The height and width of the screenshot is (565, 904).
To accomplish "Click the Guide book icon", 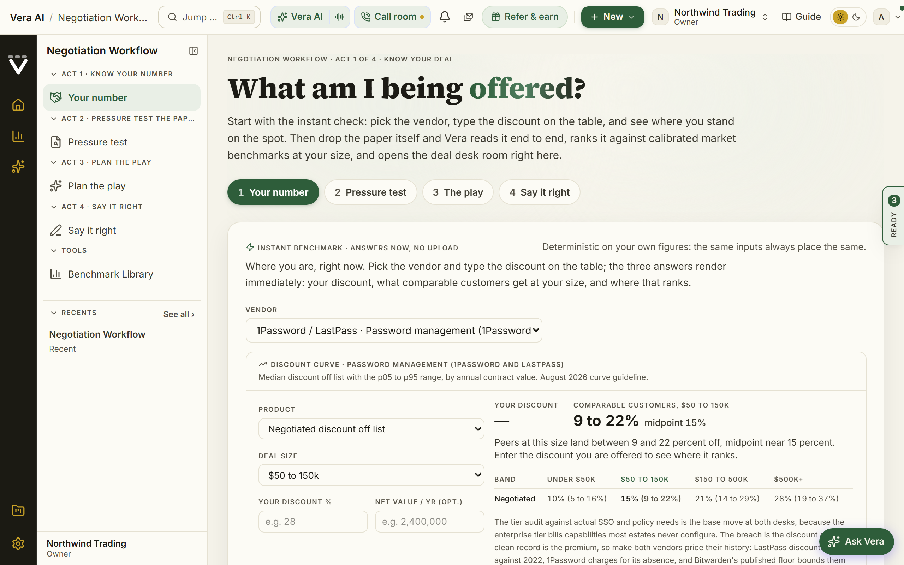I will 787,17.
